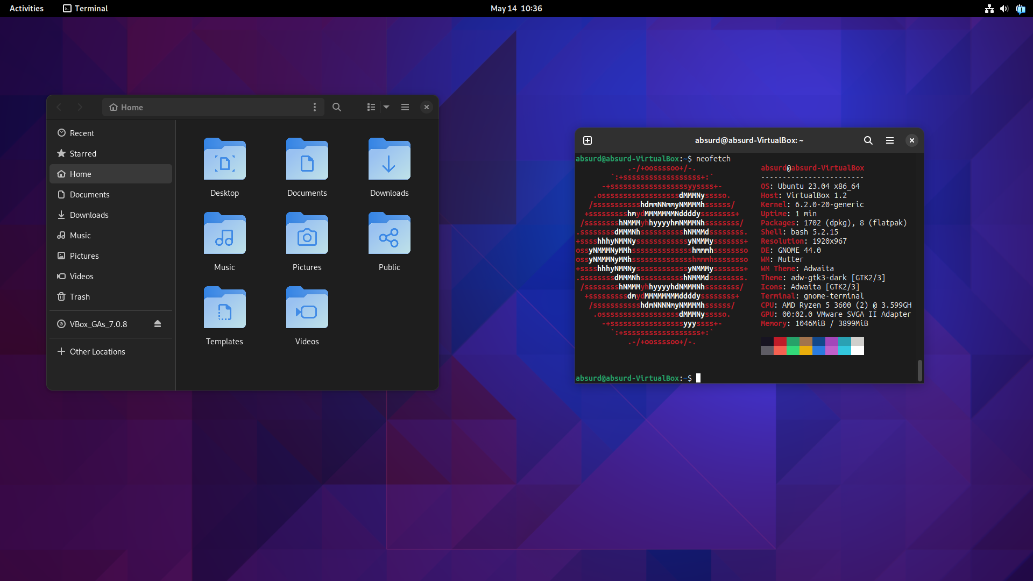Select Starred in sidebar

coord(83,154)
